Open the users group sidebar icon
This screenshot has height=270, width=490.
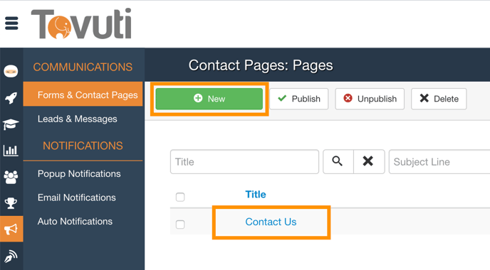click(11, 177)
